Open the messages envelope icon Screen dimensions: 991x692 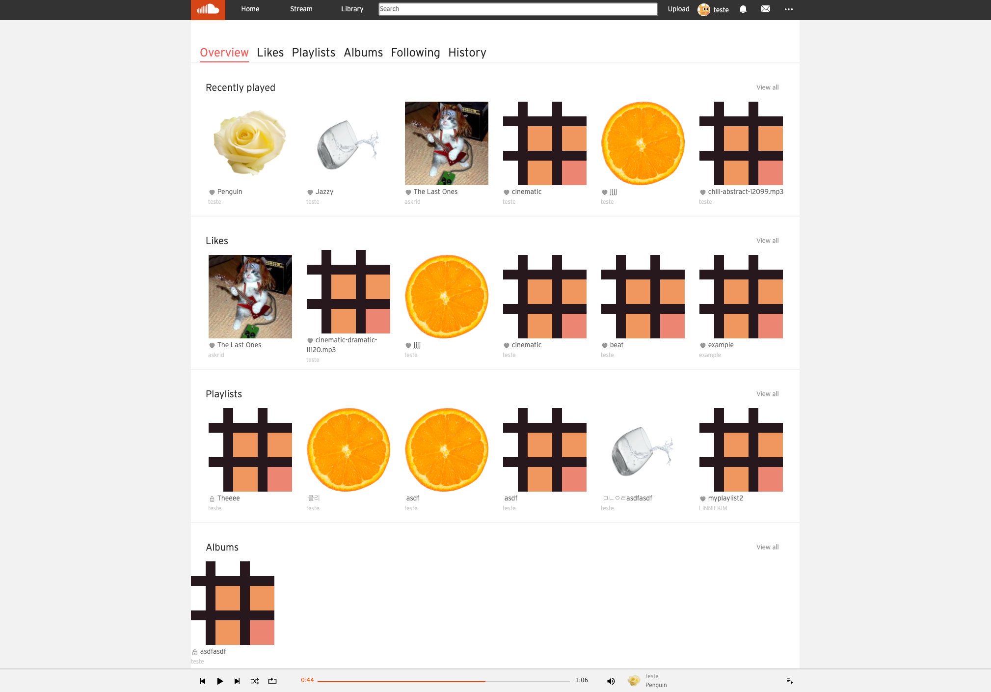pyautogui.click(x=765, y=9)
